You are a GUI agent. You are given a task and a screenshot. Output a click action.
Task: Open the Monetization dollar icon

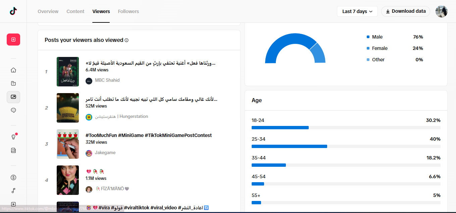point(13,177)
